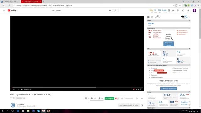Click the browser downloads arrow icon
201x113 pixels.
pos(199,5)
